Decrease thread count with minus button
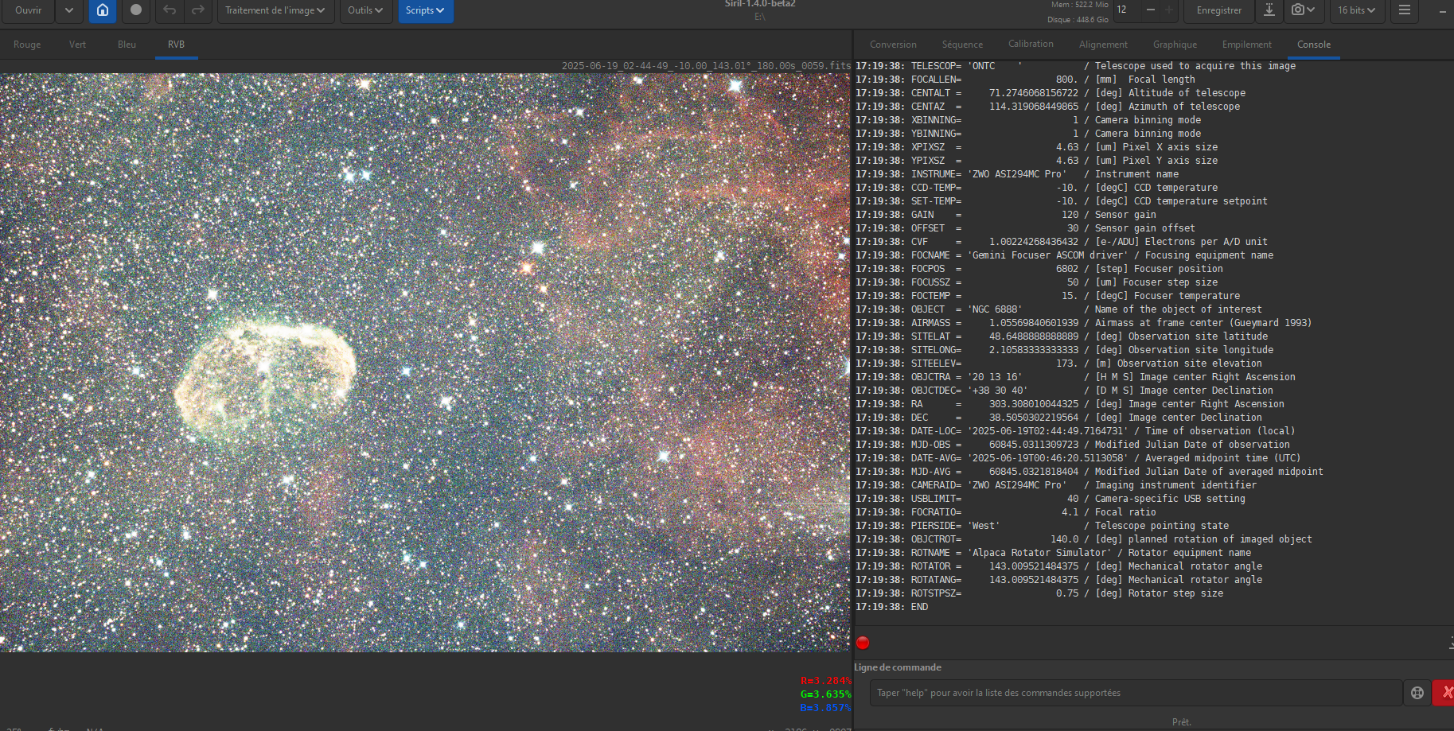The height and width of the screenshot is (731, 1454). point(1151,10)
